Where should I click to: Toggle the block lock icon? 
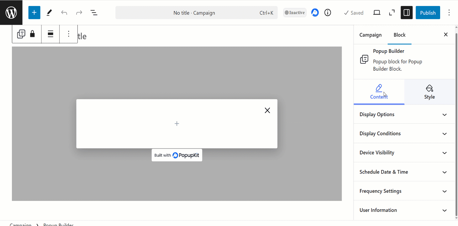pos(32,34)
